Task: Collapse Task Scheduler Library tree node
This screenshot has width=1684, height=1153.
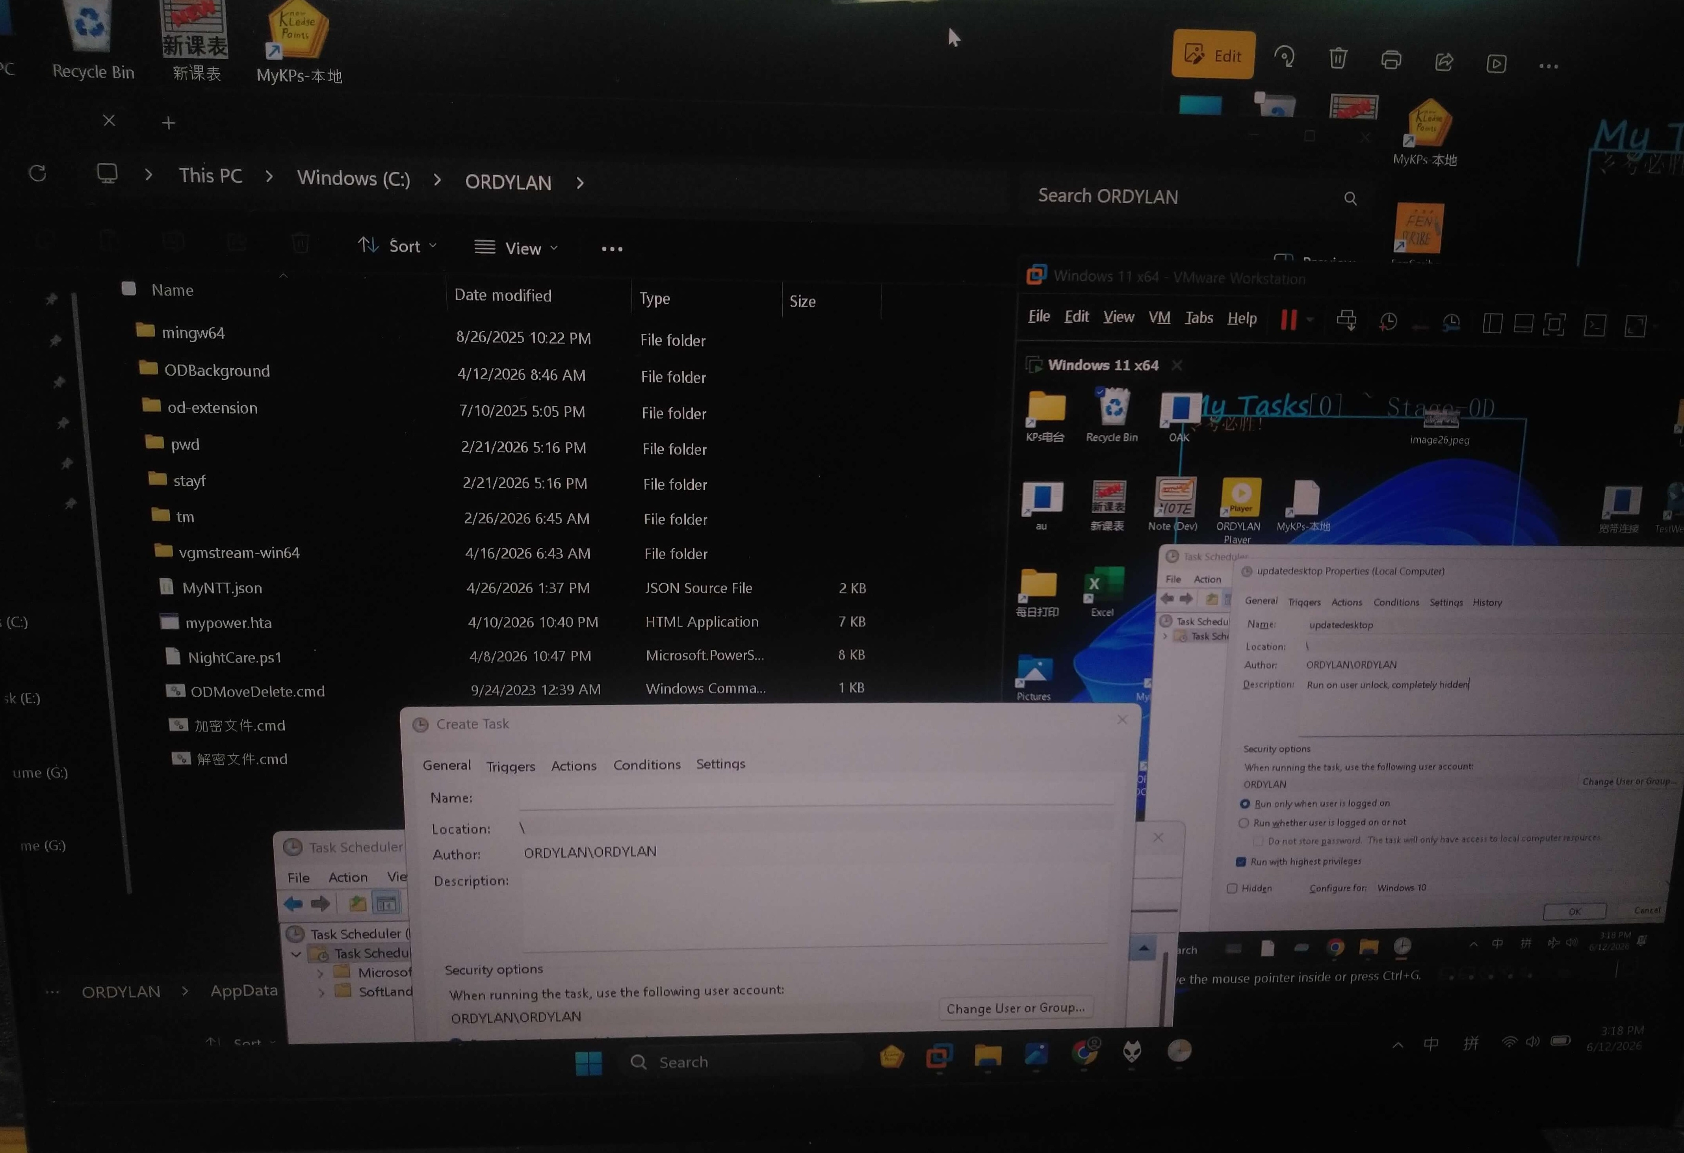Action: [296, 954]
